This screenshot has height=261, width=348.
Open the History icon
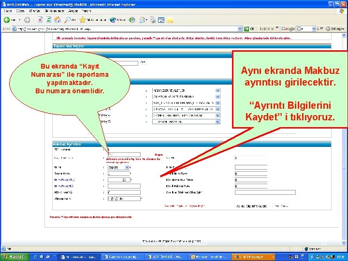click(132, 20)
